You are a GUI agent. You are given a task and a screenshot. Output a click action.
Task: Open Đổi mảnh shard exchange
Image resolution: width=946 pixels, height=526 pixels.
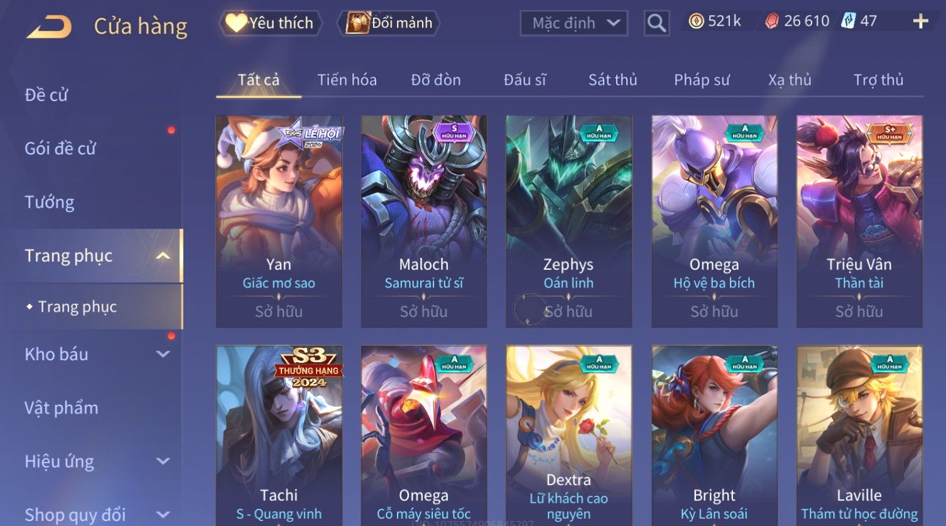click(x=389, y=23)
